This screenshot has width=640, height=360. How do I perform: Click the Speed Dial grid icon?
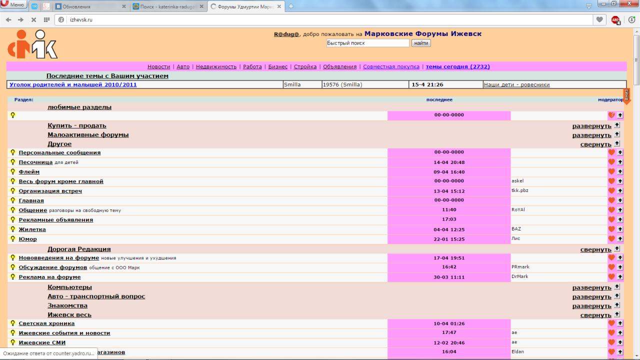pos(46,20)
